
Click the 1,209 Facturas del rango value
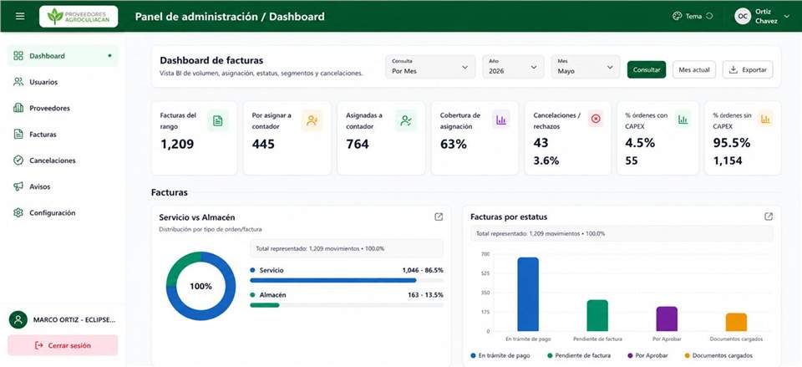(177, 145)
